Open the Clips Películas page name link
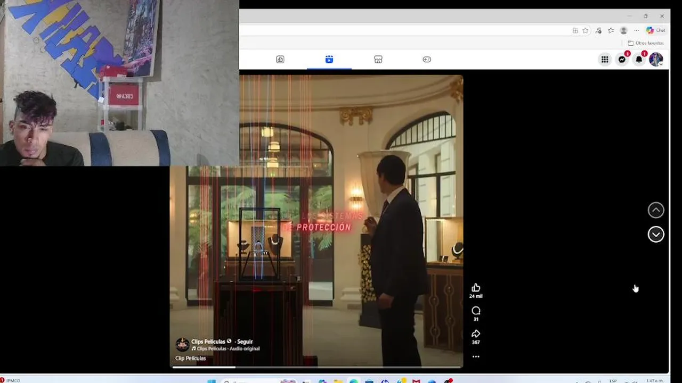Image resolution: width=682 pixels, height=383 pixels. (x=209, y=342)
